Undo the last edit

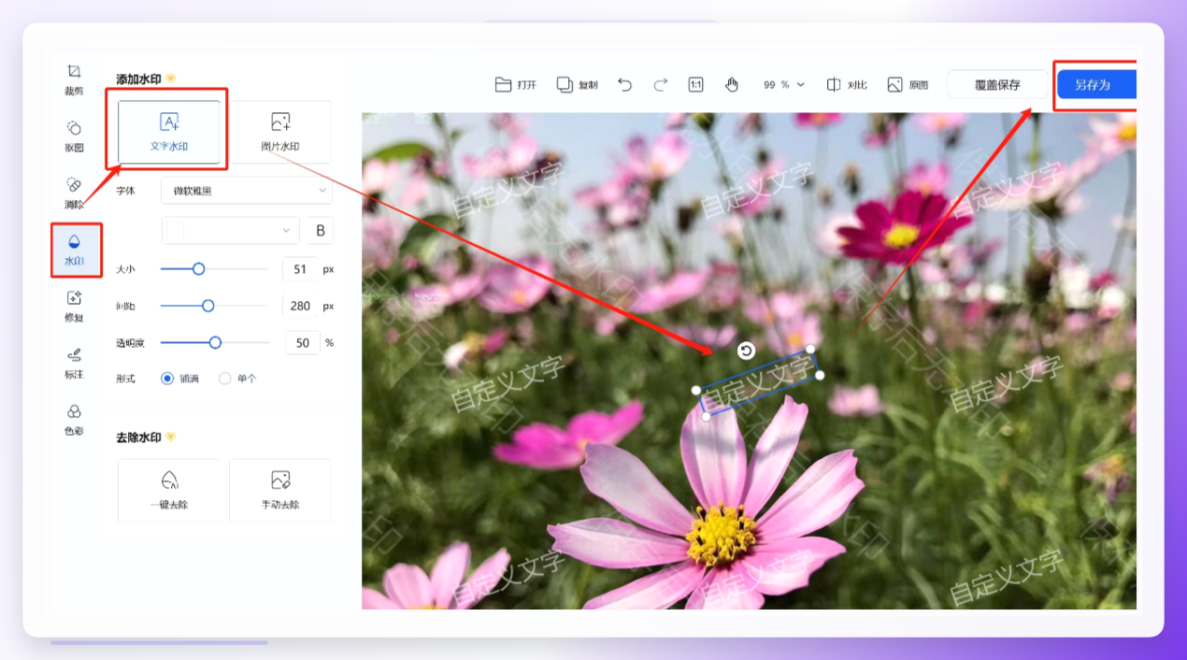(x=625, y=84)
